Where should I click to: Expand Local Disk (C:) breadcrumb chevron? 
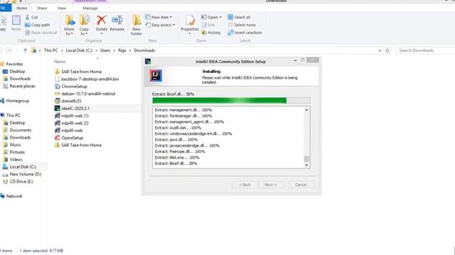[x=97, y=50]
